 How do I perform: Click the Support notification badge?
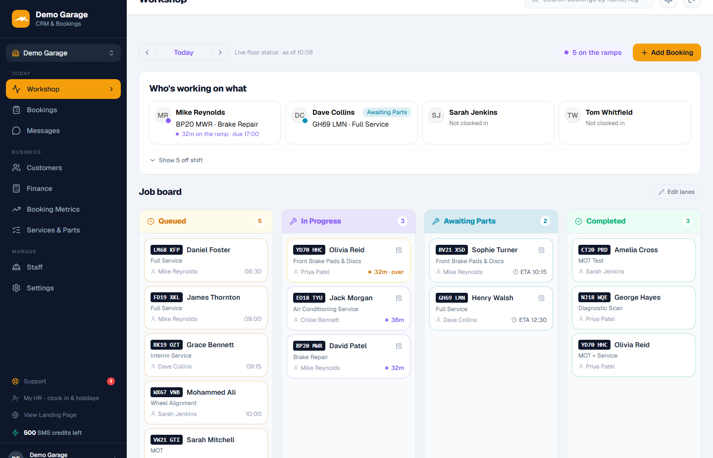pyautogui.click(x=111, y=381)
